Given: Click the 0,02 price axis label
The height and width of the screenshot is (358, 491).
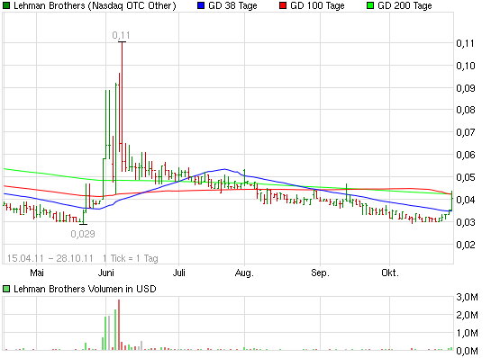Looking at the screenshot, I should (x=466, y=245).
